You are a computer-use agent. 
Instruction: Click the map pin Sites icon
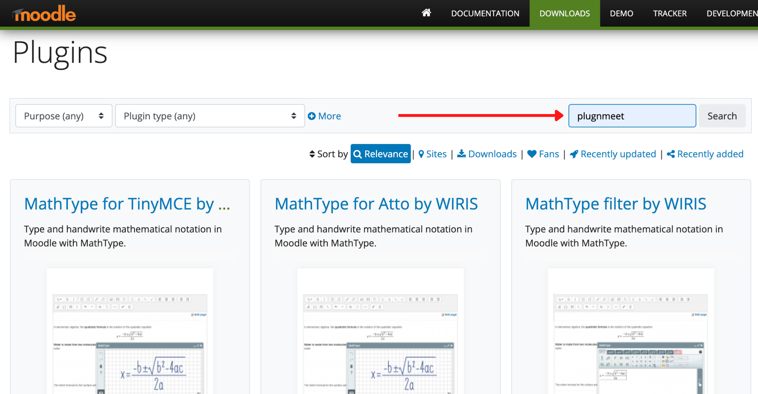pos(421,154)
